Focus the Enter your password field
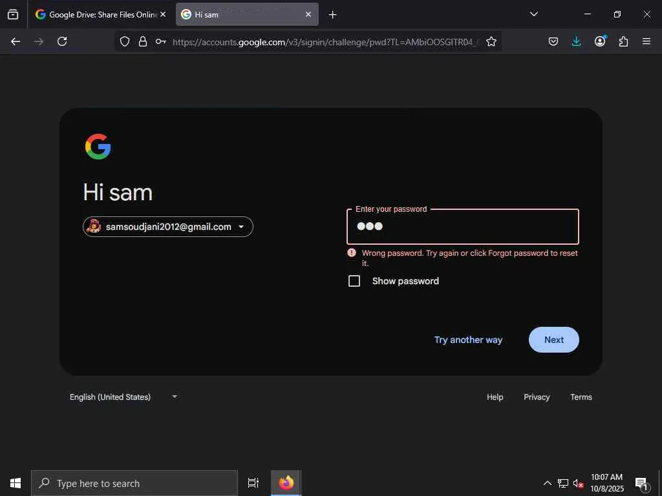The width and height of the screenshot is (662, 496). point(463,227)
